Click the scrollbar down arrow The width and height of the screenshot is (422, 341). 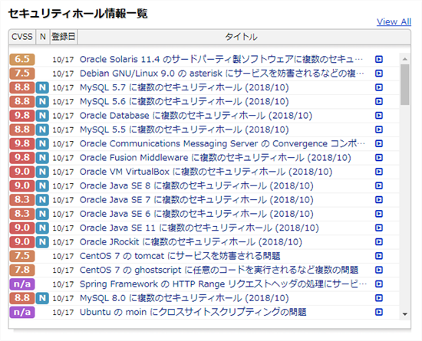pos(405,314)
